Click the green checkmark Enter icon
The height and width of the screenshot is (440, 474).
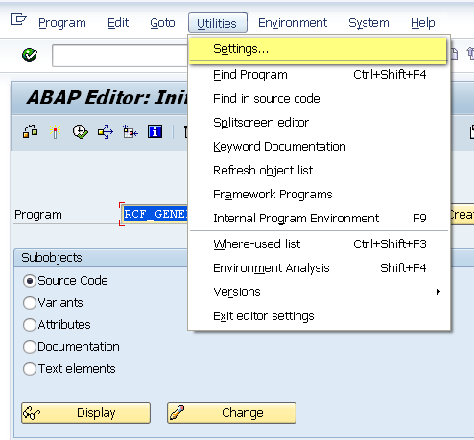(x=30, y=55)
